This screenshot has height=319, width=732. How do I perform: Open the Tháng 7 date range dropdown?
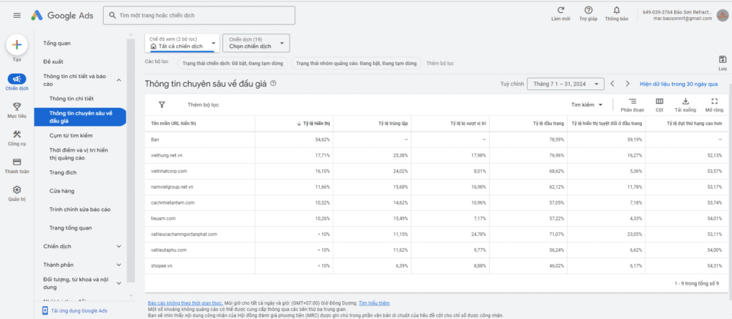pos(565,84)
